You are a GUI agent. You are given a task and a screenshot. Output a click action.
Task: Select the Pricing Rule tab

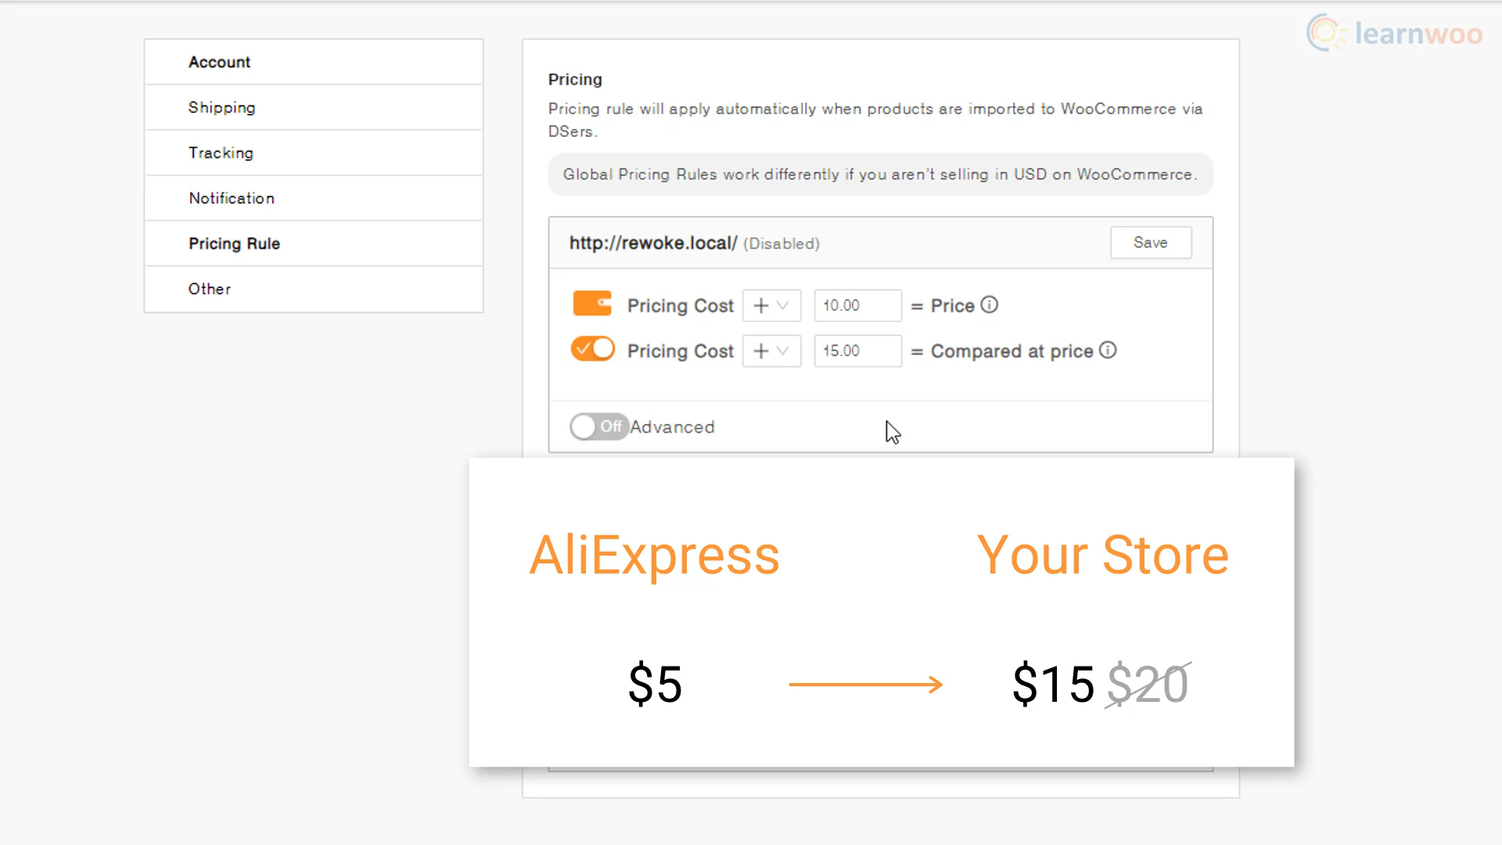click(x=314, y=243)
